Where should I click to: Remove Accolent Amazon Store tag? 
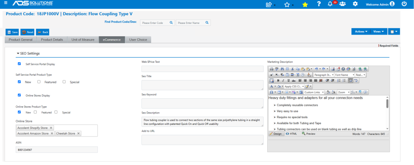tap(52, 134)
